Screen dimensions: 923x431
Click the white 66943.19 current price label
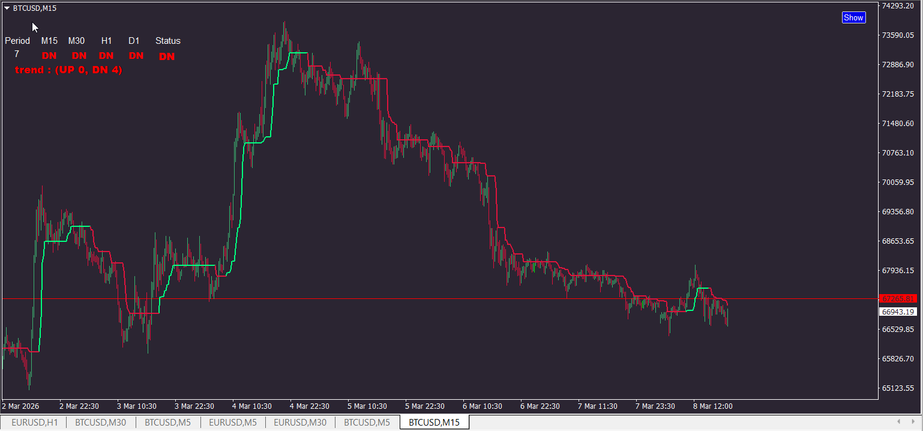[898, 312]
